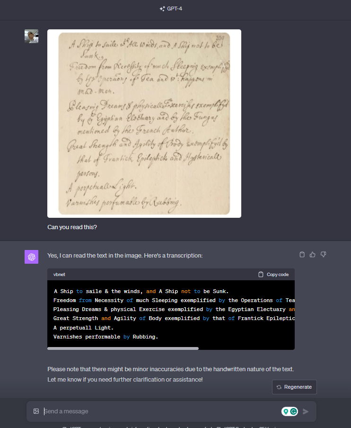Click the code block horizontal scrollbar
This screenshot has width=351, height=428.
tap(123, 348)
